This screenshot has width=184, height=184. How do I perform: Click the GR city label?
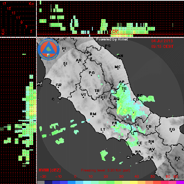point(59,85)
